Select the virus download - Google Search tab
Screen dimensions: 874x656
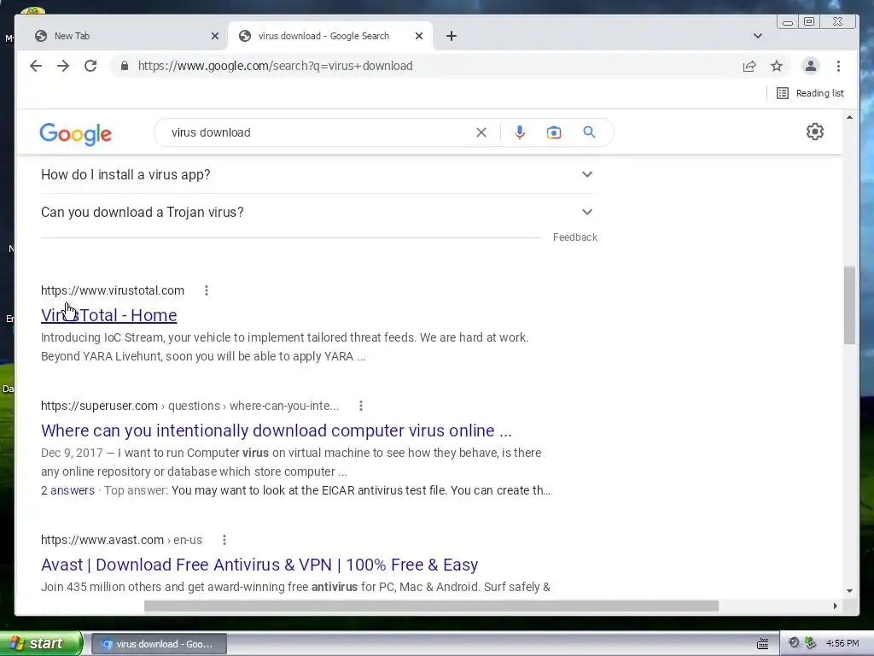pos(330,36)
